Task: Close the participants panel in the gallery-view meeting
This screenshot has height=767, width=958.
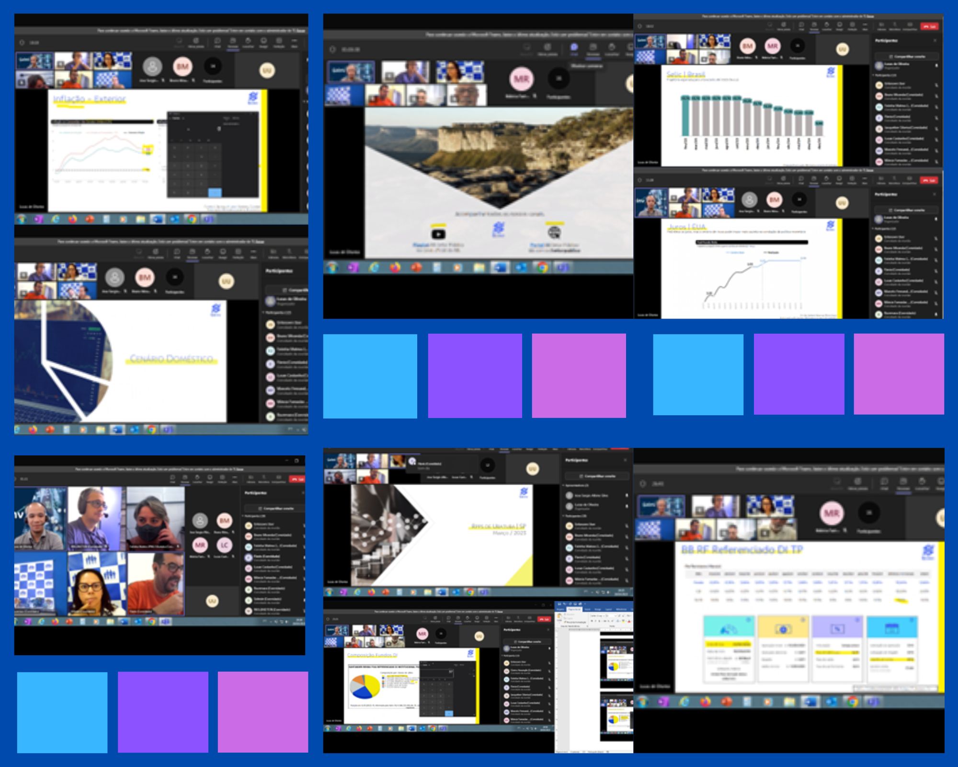Action: click(x=303, y=493)
